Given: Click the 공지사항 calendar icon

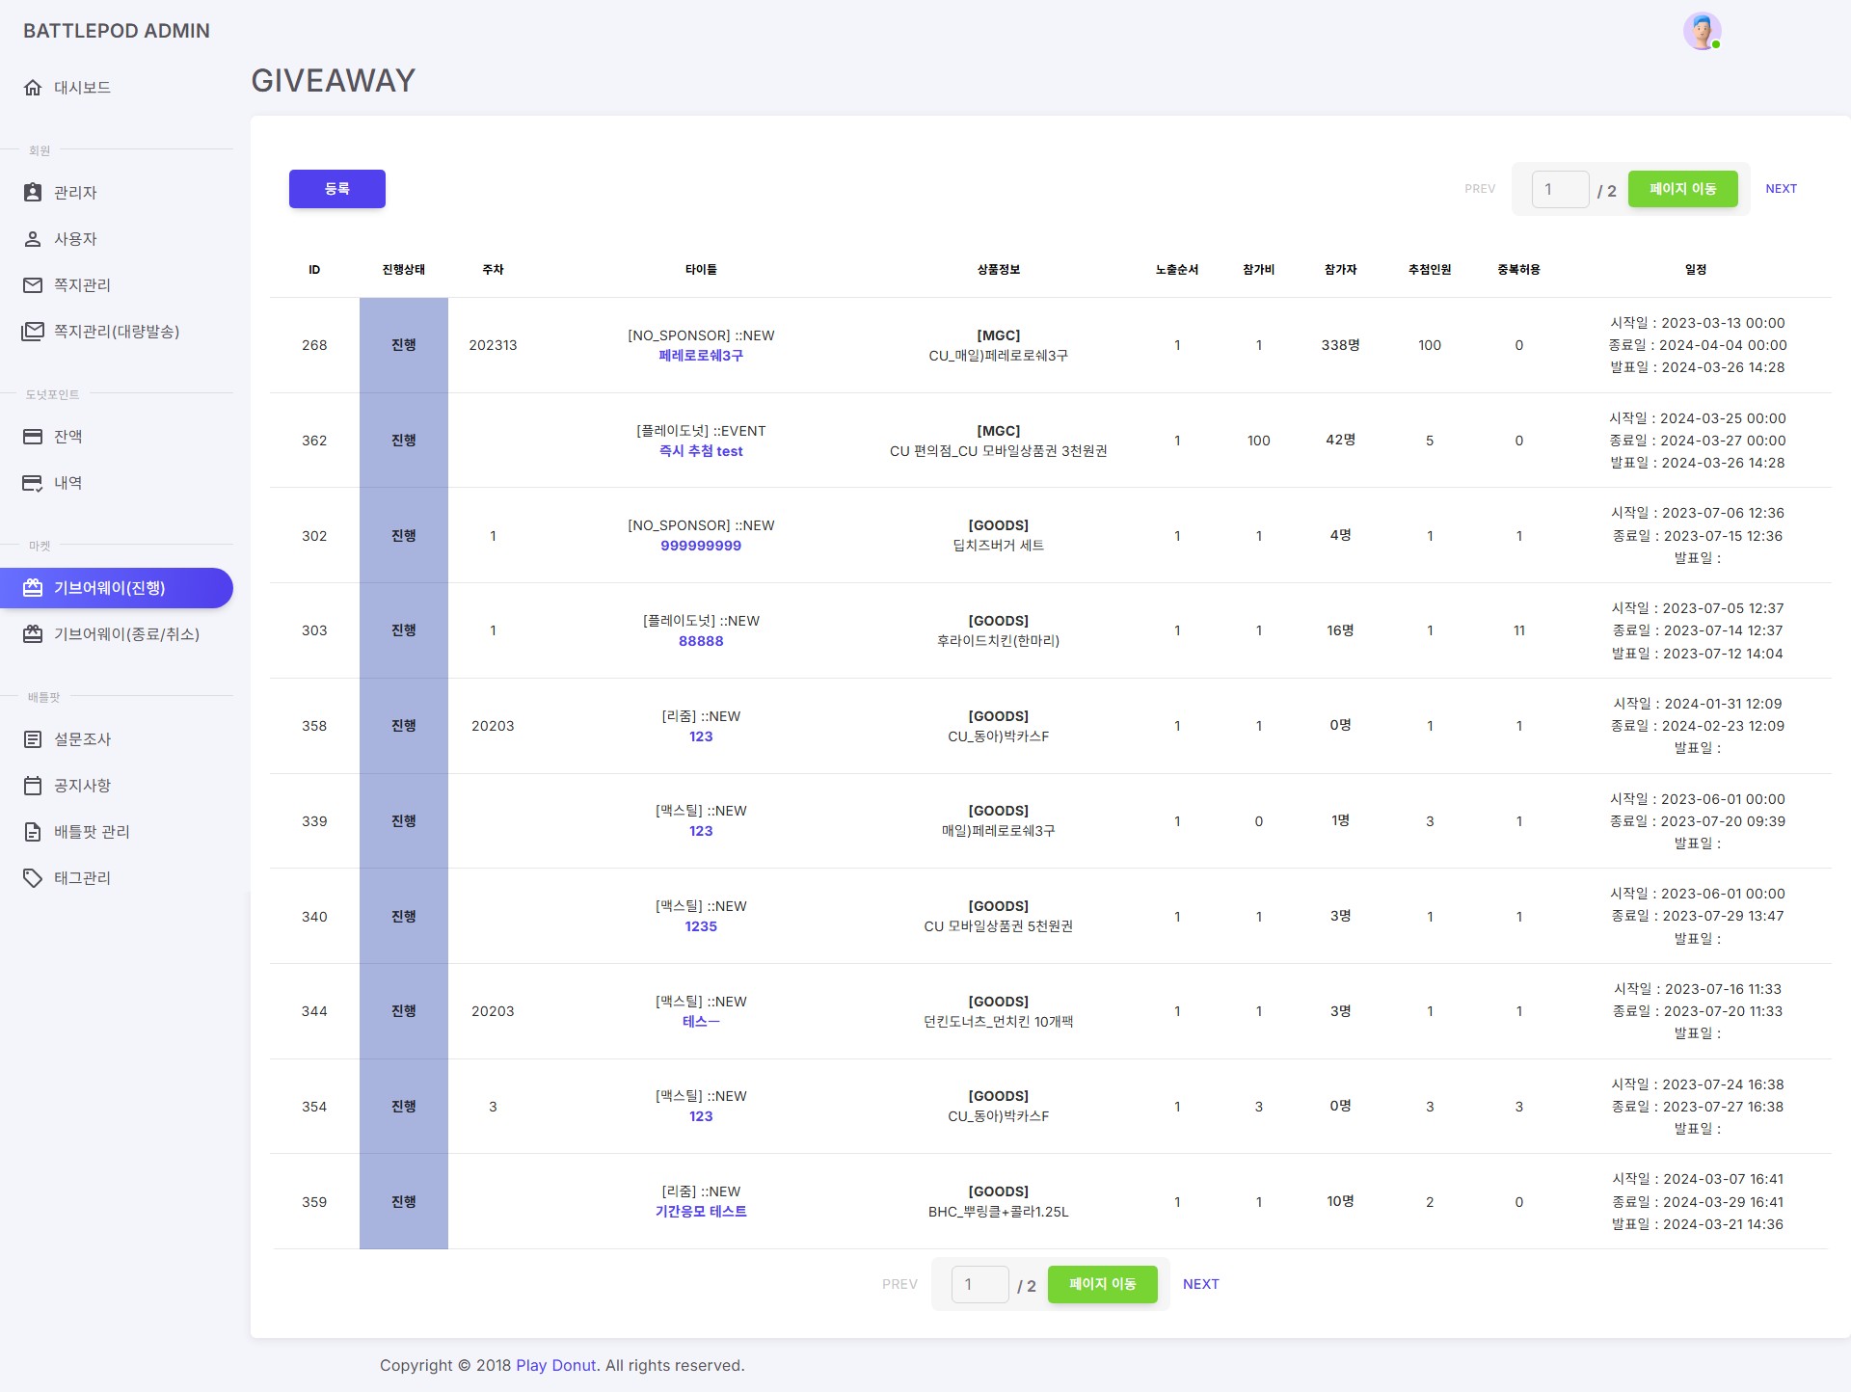Looking at the screenshot, I should click(x=34, y=785).
